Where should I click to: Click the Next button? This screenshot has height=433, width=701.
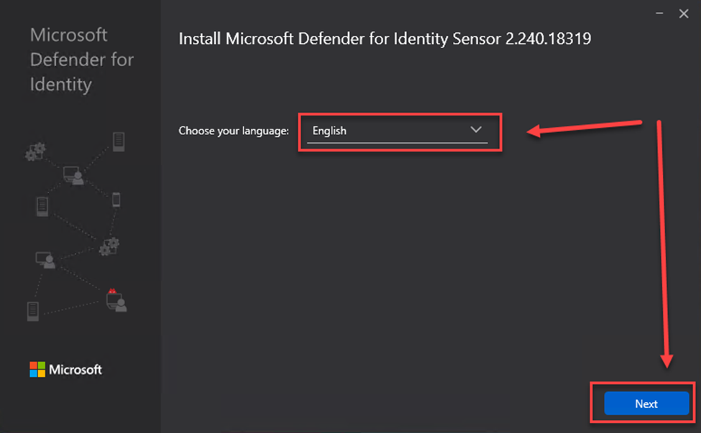pos(646,404)
